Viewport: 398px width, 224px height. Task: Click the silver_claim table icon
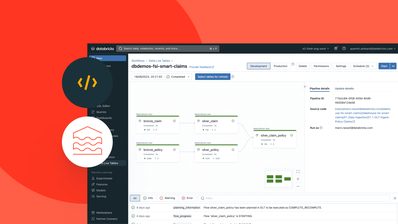pos(198,121)
